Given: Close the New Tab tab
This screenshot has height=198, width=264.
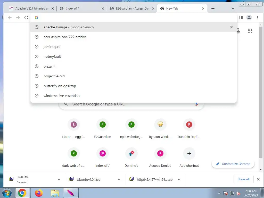Looking at the screenshot, I should click(203, 9).
